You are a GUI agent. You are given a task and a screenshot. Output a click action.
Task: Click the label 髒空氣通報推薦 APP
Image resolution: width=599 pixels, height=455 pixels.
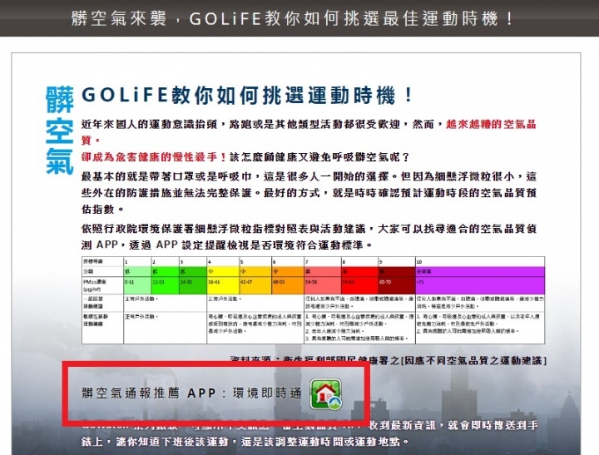(x=149, y=393)
